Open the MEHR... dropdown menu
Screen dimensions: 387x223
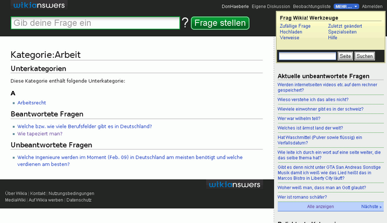pos(346,7)
